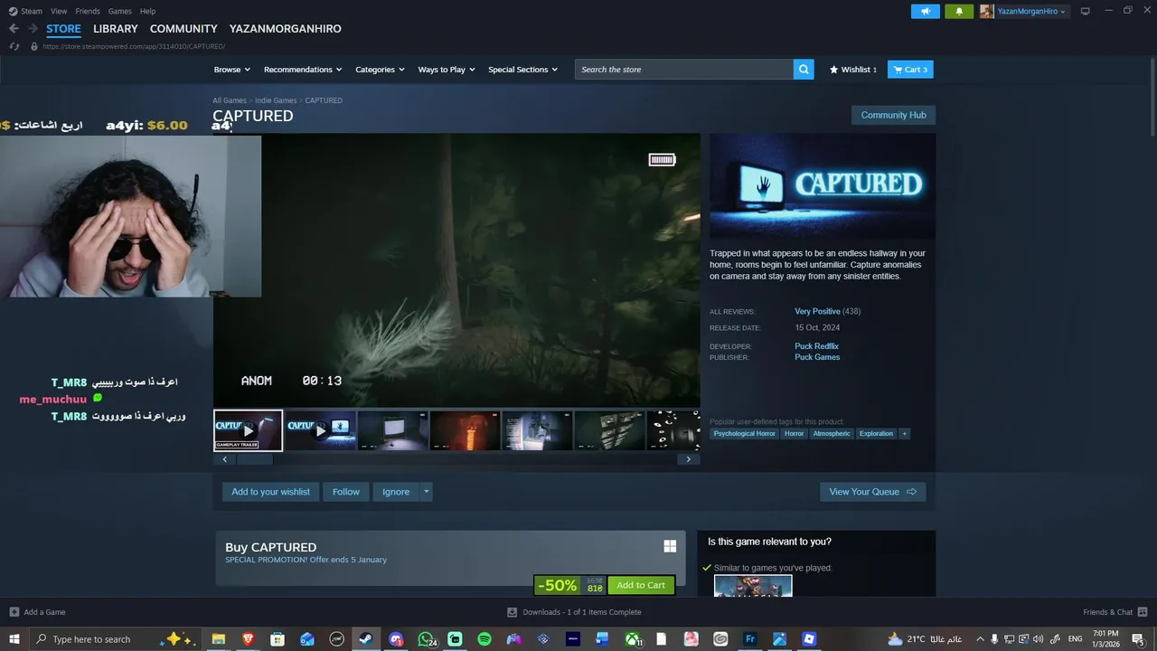This screenshot has width=1157, height=651.
Task: Select the orange fire screenshot thumbnail
Action: pos(465,430)
